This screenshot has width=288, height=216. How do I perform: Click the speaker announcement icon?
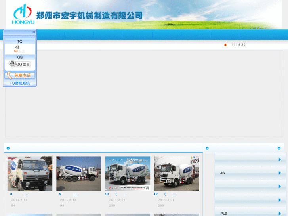pos(226,45)
